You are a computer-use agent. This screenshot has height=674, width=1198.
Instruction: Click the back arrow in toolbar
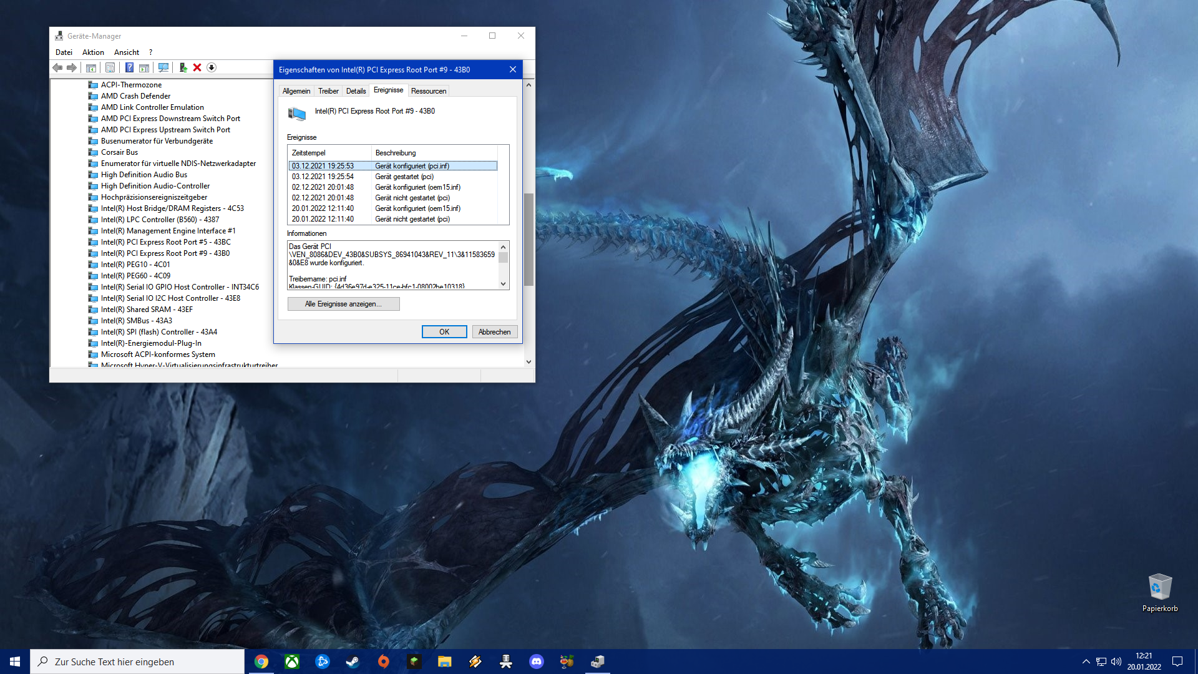coord(57,67)
